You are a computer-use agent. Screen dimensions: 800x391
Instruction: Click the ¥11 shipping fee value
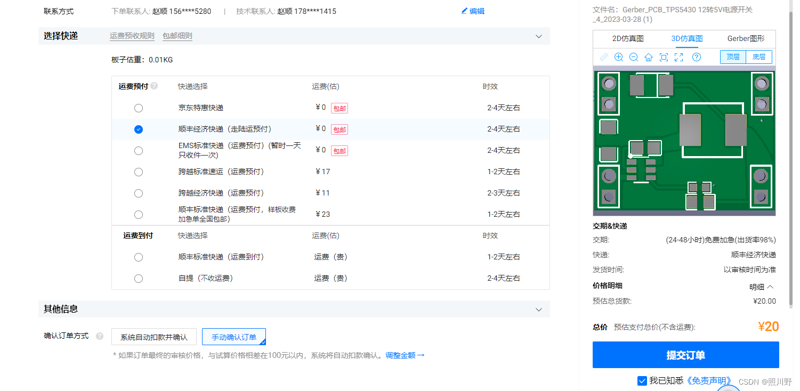tap(322, 193)
